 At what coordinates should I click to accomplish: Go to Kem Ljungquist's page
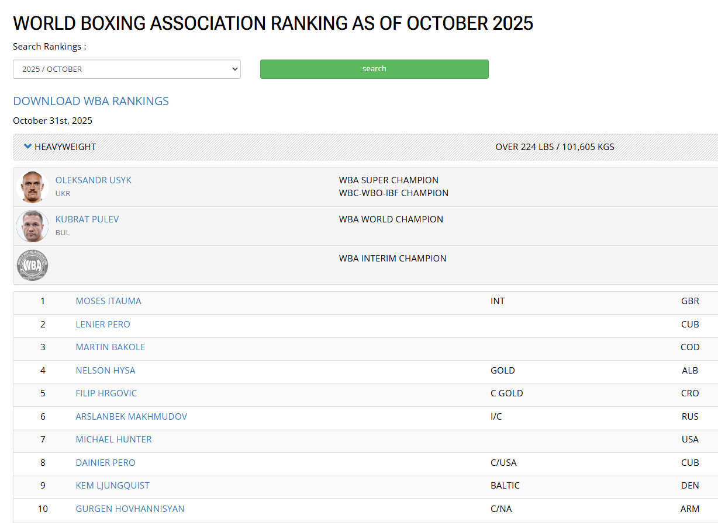(112, 485)
